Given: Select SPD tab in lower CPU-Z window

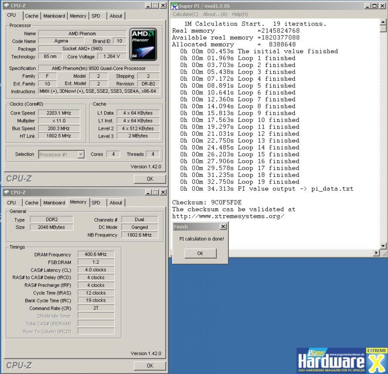Looking at the screenshot, I should pyautogui.click(x=96, y=203).
